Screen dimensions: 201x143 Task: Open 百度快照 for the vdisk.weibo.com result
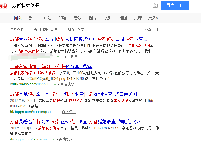(67, 84)
